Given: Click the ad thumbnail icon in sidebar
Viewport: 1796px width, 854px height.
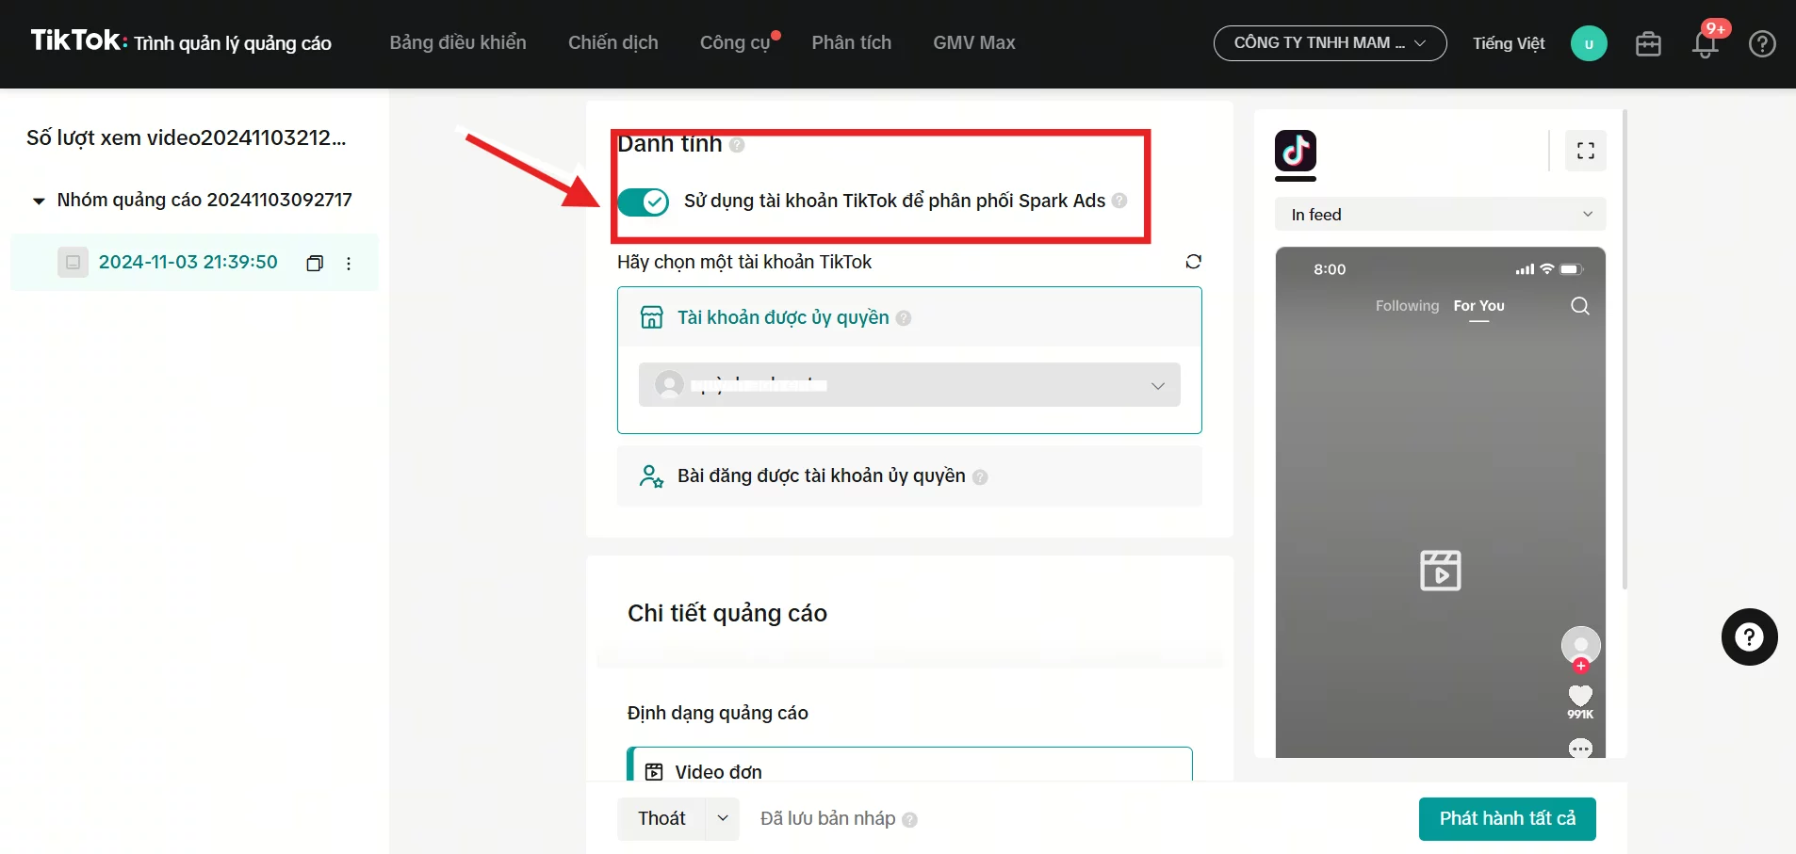Looking at the screenshot, I should coord(73,262).
